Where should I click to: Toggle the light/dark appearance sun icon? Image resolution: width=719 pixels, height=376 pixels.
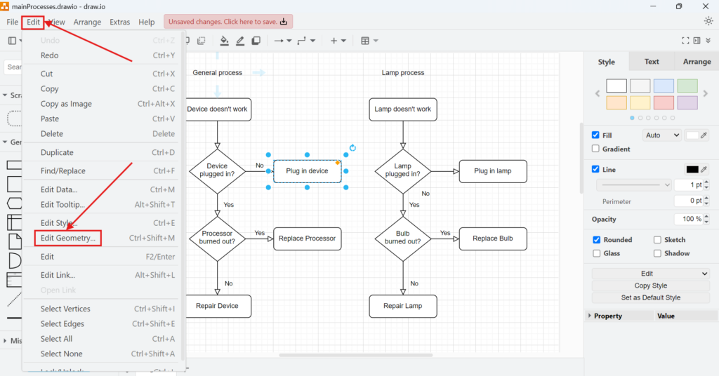click(708, 21)
